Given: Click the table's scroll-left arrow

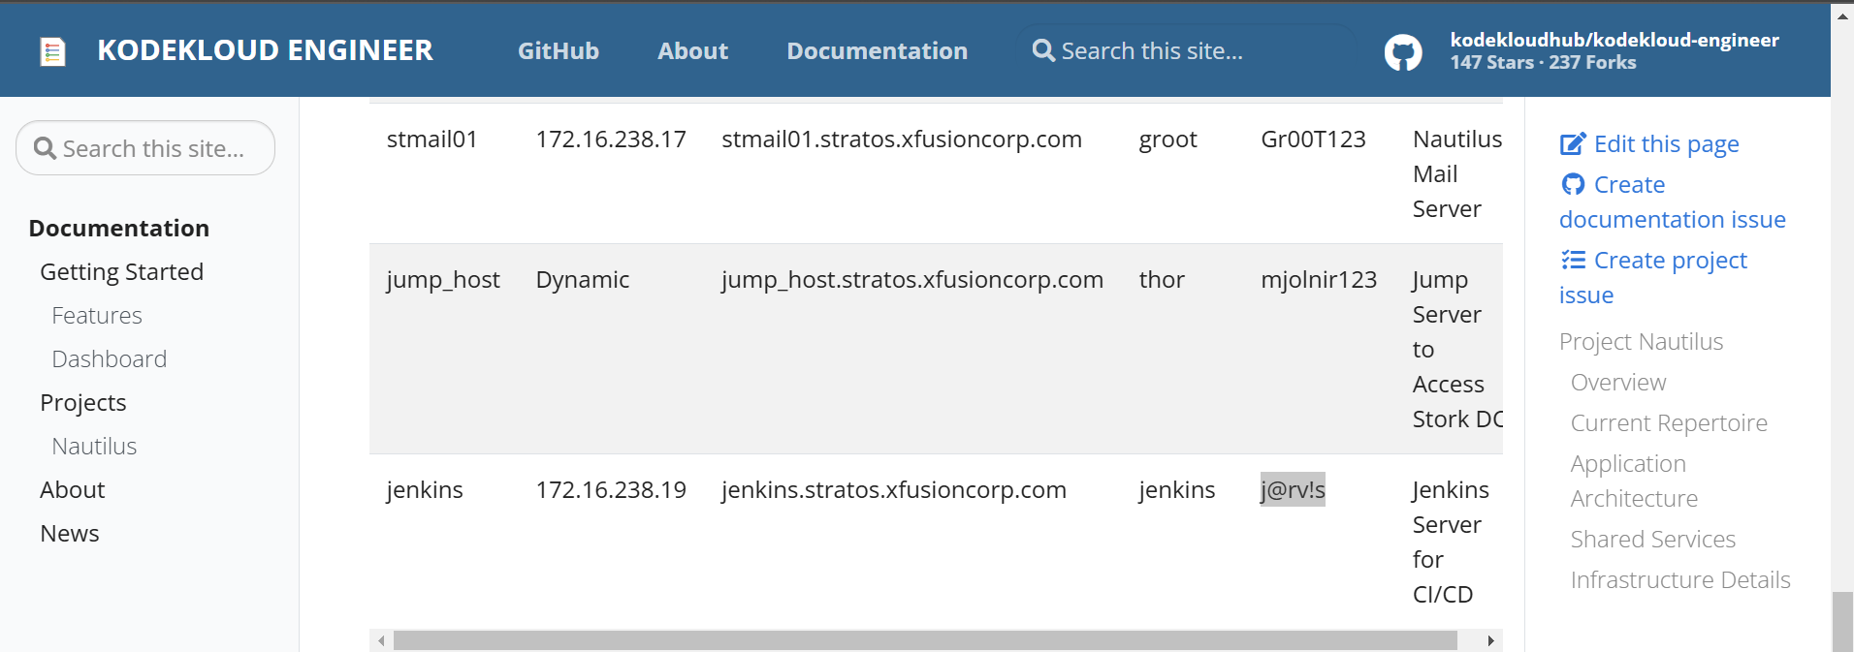Looking at the screenshot, I should 382,640.
